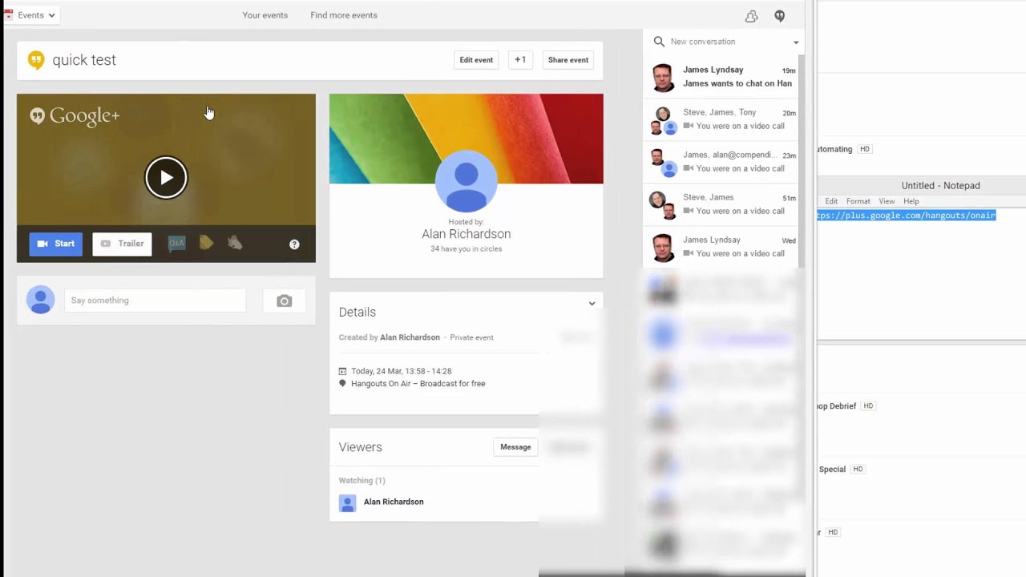This screenshot has width=1026, height=577.
Task: Collapse the Details section chevron
Action: click(x=592, y=304)
